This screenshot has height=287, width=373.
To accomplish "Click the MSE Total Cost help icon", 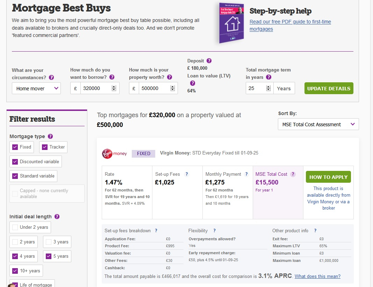I will click(x=293, y=174).
